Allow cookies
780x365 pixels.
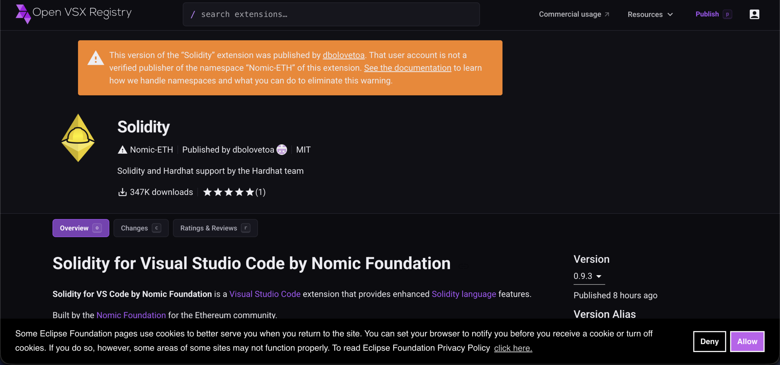click(747, 342)
